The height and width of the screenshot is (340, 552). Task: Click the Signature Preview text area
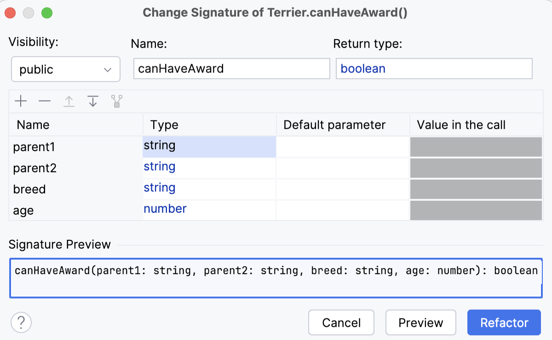point(276,278)
